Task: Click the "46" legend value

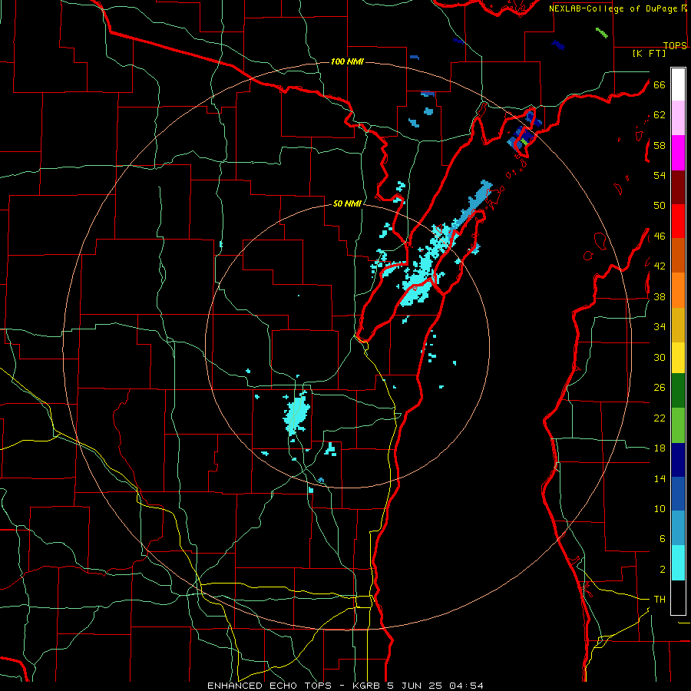Action: (x=660, y=236)
